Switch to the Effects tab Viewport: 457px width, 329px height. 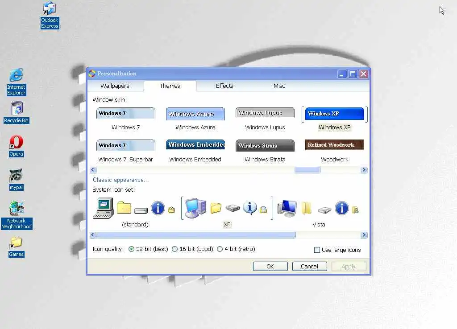coord(224,86)
